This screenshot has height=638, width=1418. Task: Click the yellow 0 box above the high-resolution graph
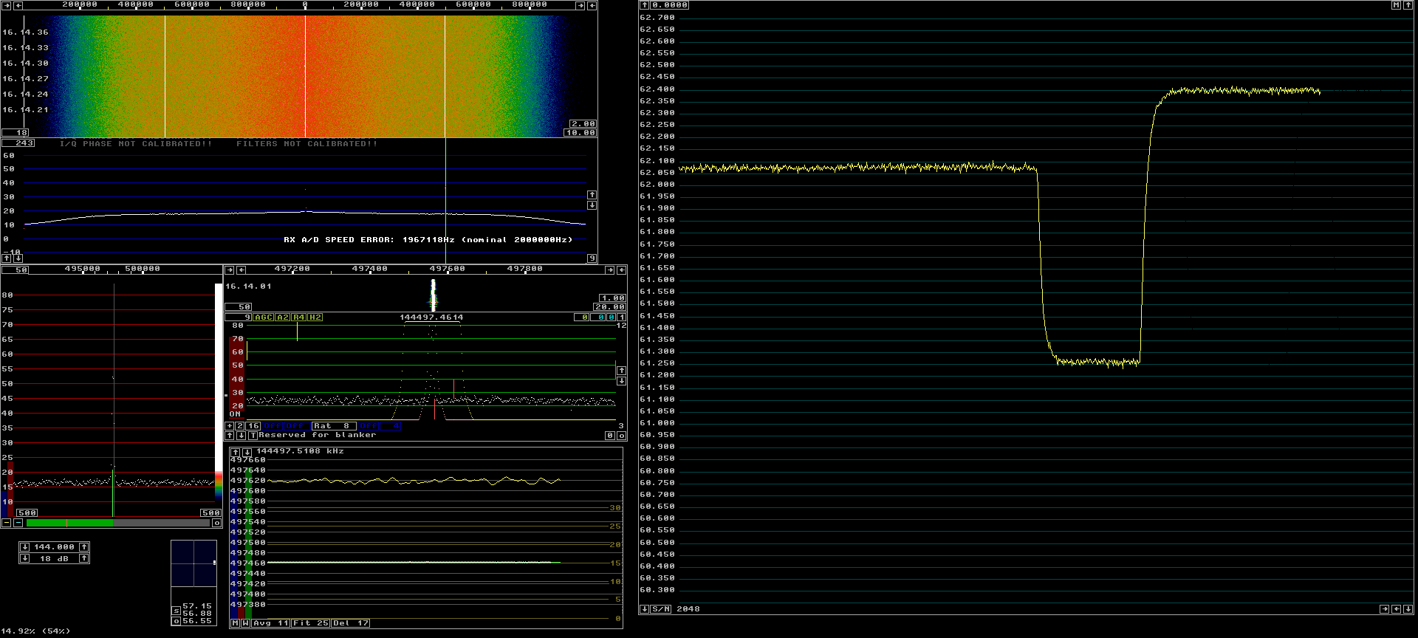pyautogui.click(x=582, y=318)
